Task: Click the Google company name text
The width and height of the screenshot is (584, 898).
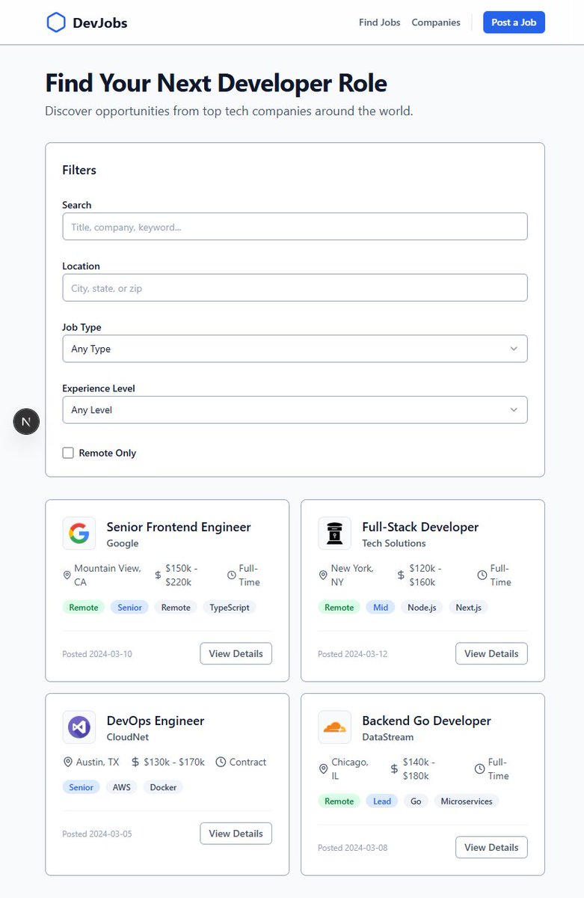Action: tap(123, 543)
